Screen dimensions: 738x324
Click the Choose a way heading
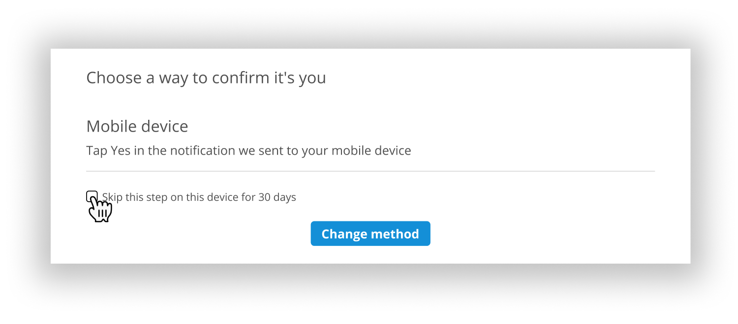206,78
